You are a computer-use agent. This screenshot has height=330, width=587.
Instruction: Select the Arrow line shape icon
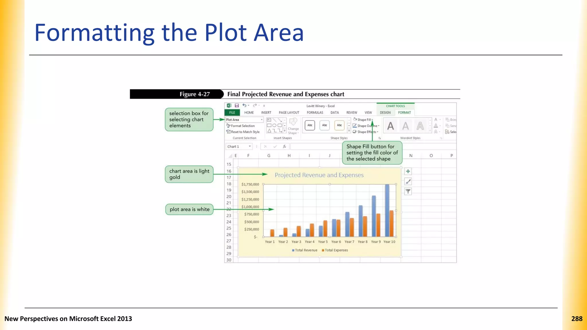[x=280, y=120]
